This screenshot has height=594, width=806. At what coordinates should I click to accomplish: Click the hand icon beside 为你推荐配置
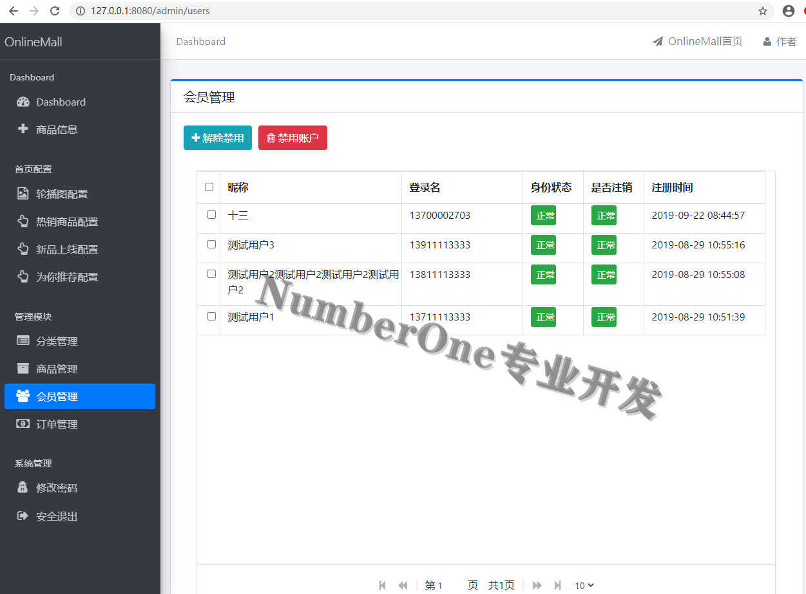23,277
